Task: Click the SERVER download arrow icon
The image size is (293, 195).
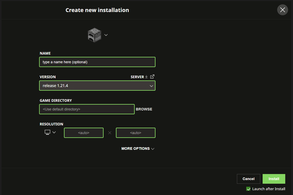Action: pos(147,77)
